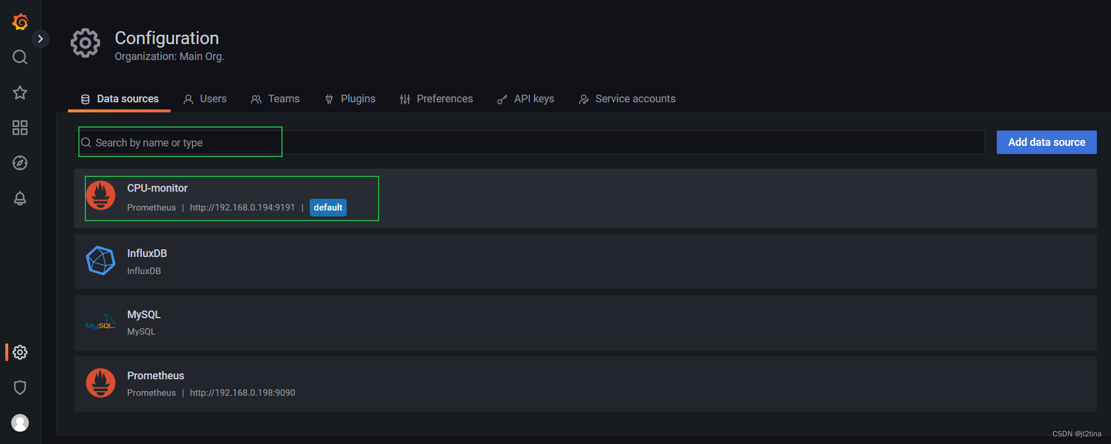This screenshot has height=444, width=1111.
Task: Open the user profile avatar
Action: click(x=20, y=423)
